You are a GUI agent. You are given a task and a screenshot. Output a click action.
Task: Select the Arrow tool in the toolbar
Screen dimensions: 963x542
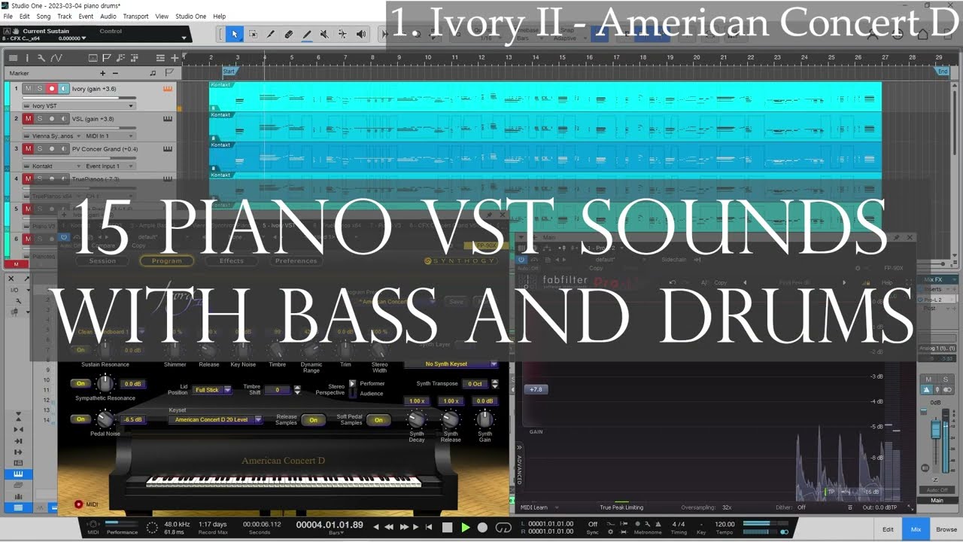[234, 34]
